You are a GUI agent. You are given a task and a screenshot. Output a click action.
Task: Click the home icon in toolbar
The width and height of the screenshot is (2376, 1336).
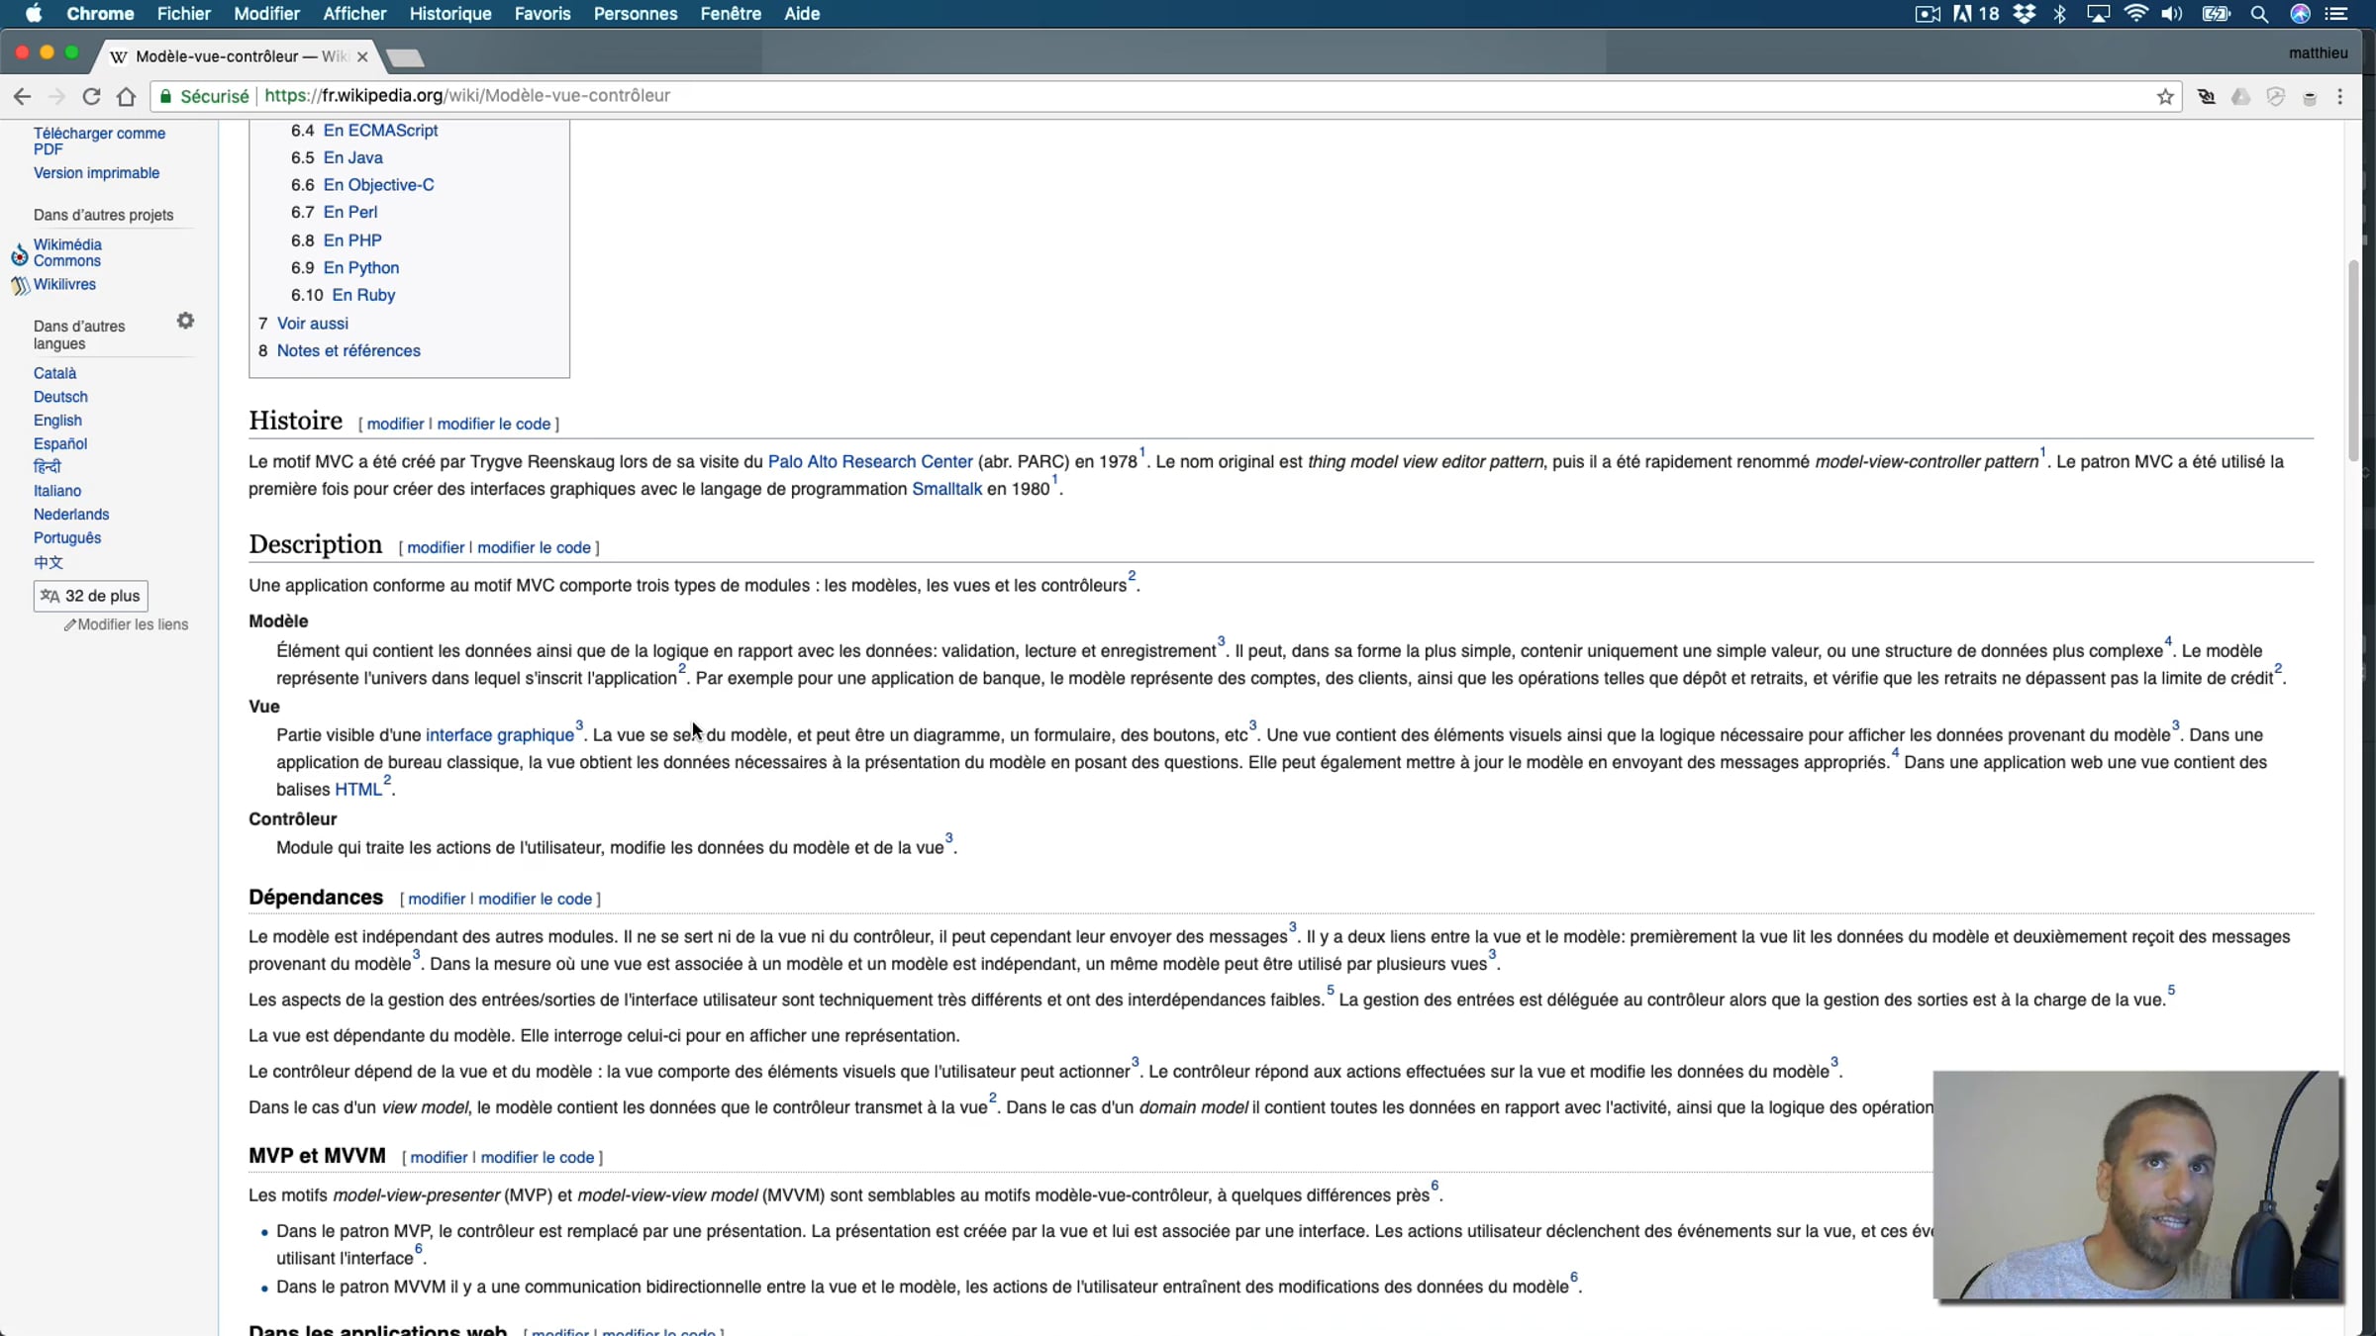pos(126,96)
